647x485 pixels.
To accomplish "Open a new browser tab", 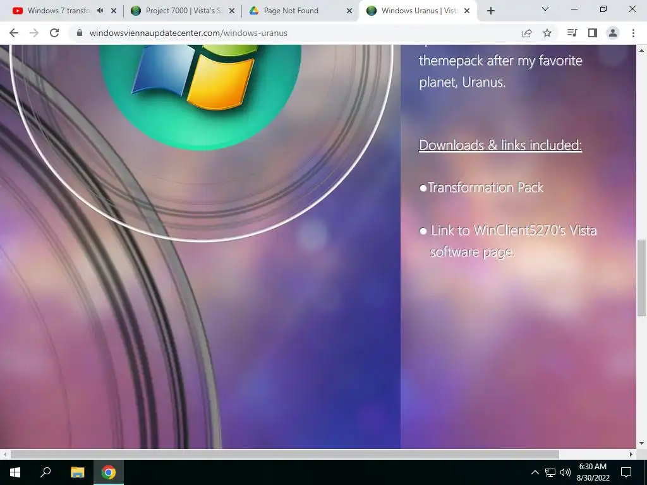I will [x=490, y=11].
